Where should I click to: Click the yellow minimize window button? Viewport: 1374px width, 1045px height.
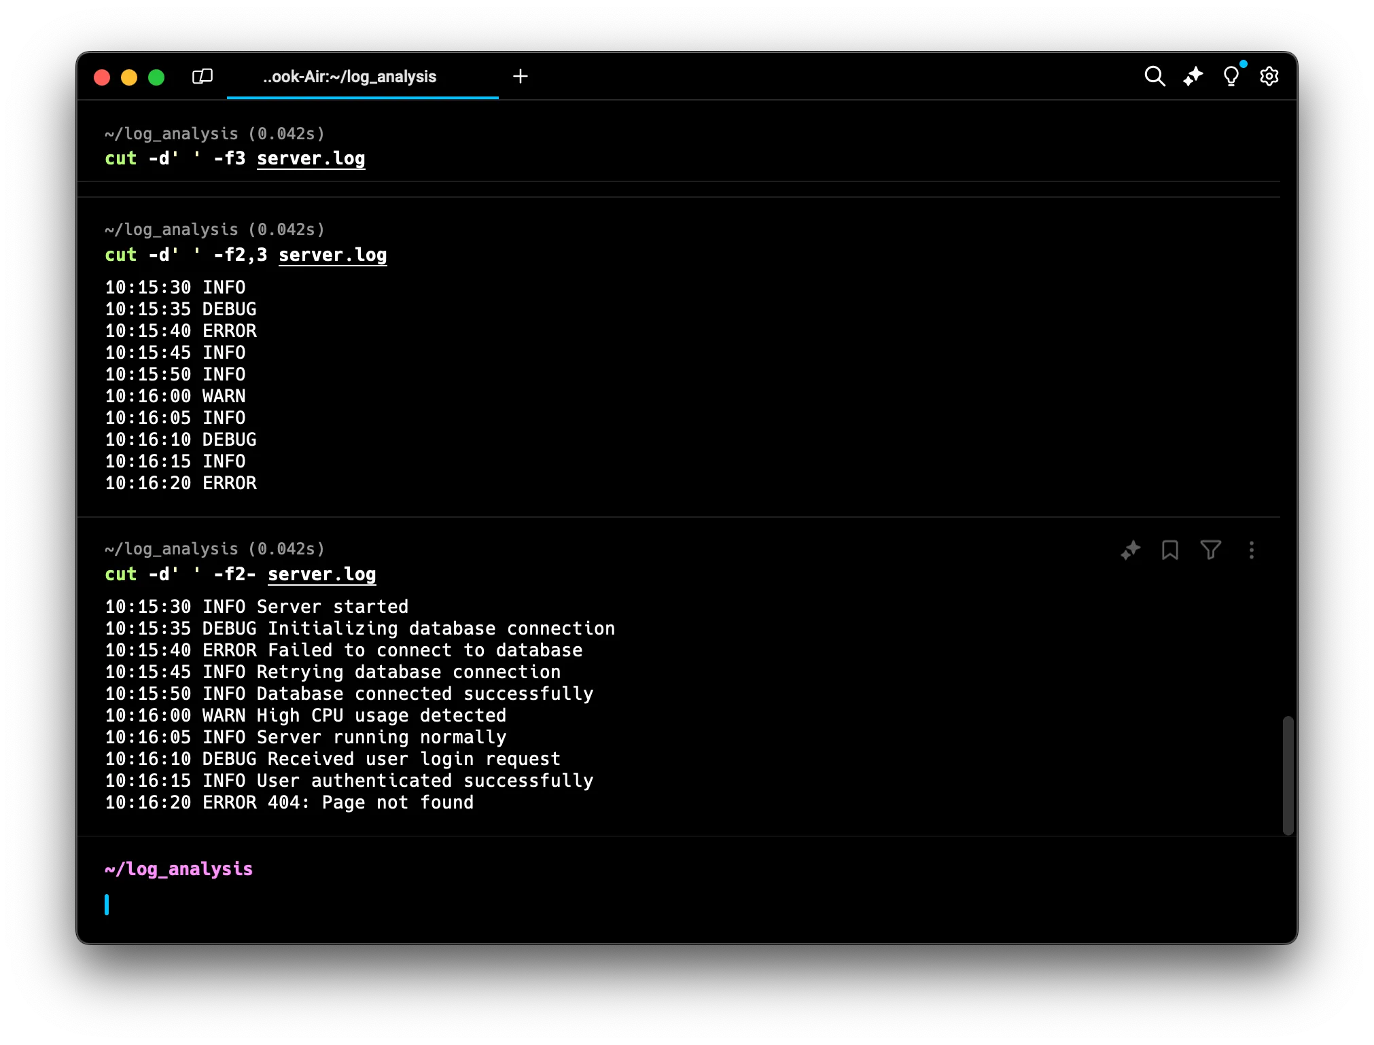[129, 77]
